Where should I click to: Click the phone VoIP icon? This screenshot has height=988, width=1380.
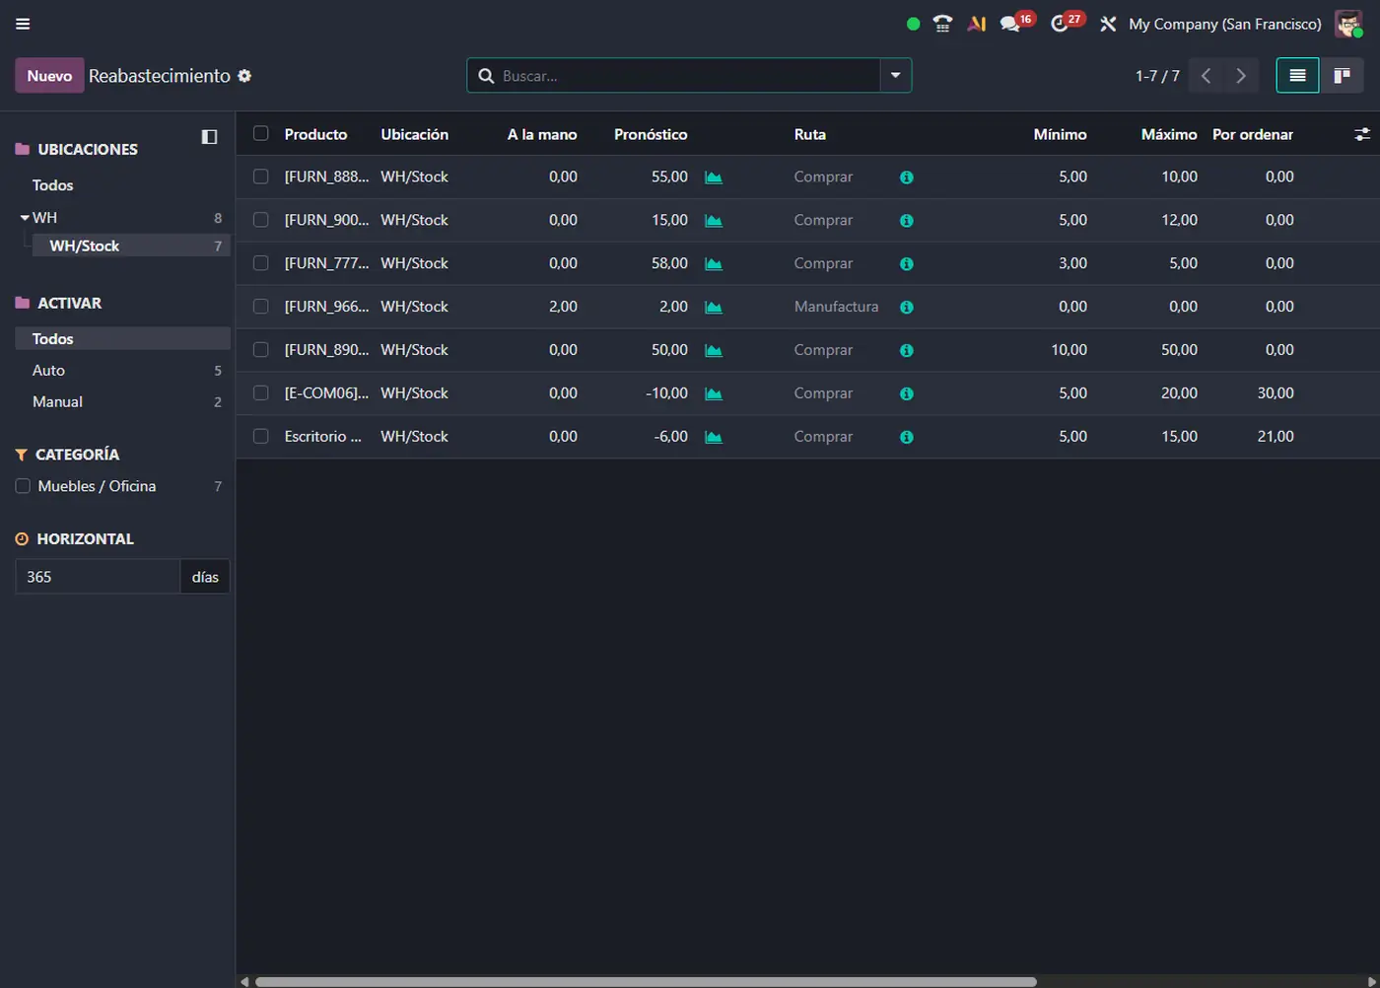(942, 24)
